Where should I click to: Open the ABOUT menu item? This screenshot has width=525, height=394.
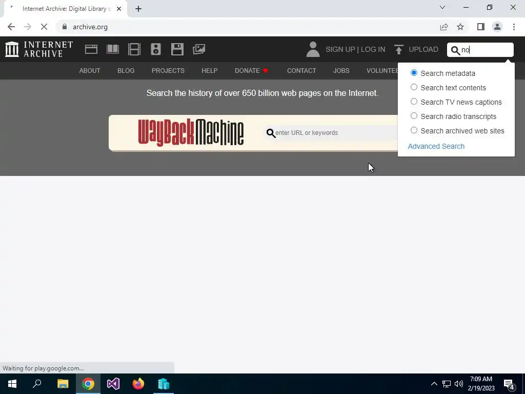pos(90,71)
